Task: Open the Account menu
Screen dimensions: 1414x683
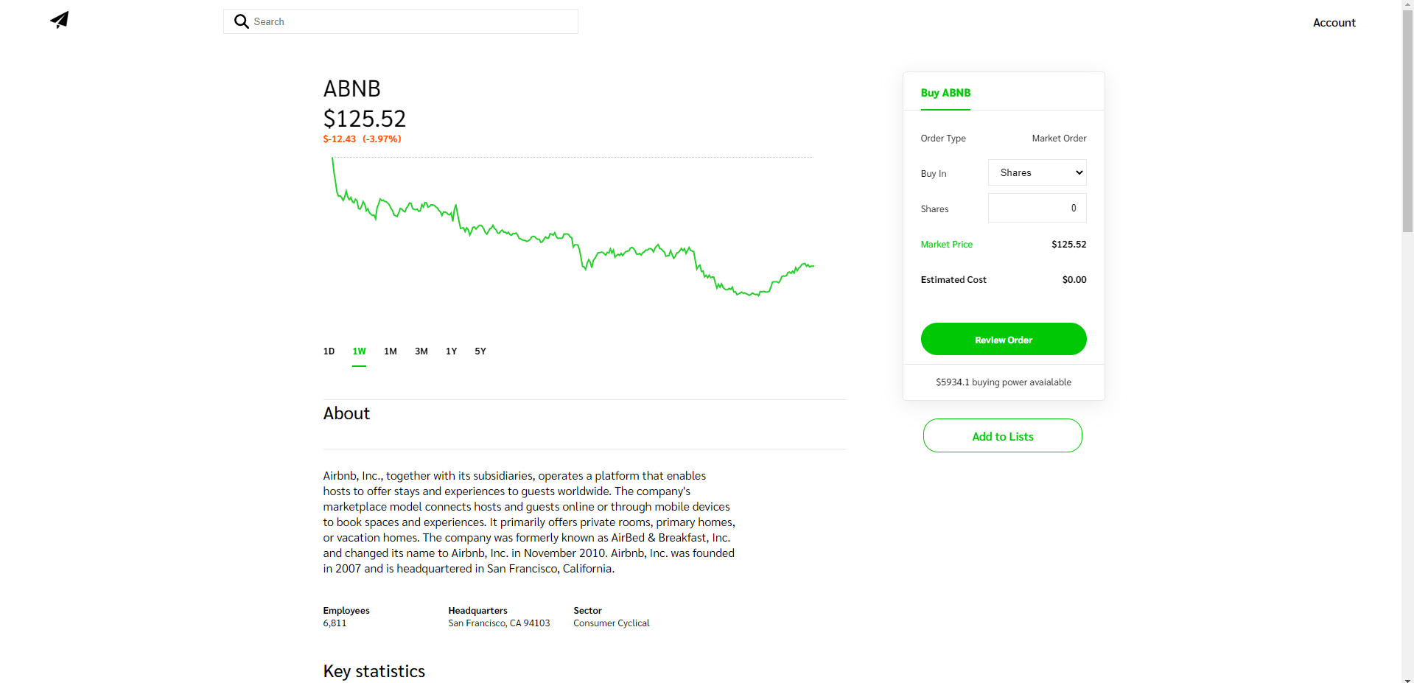Action: coord(1334,22)
